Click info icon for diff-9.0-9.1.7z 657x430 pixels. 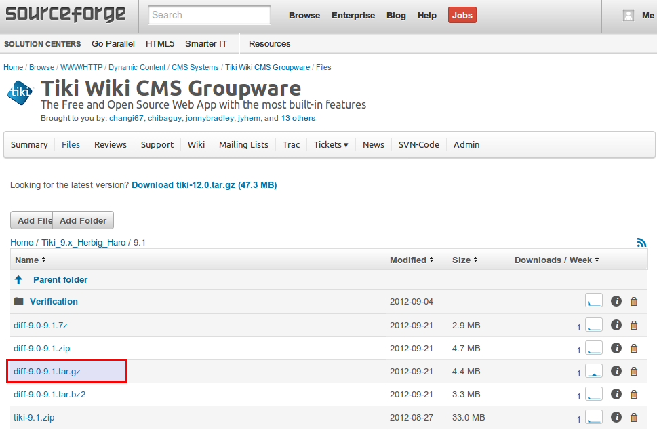tap(616, 325)
